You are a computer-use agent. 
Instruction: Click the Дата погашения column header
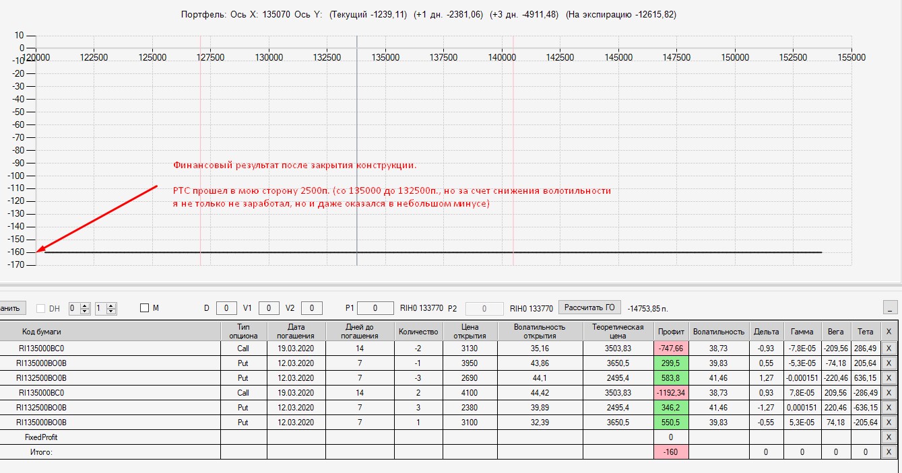[x=296, y=331]
